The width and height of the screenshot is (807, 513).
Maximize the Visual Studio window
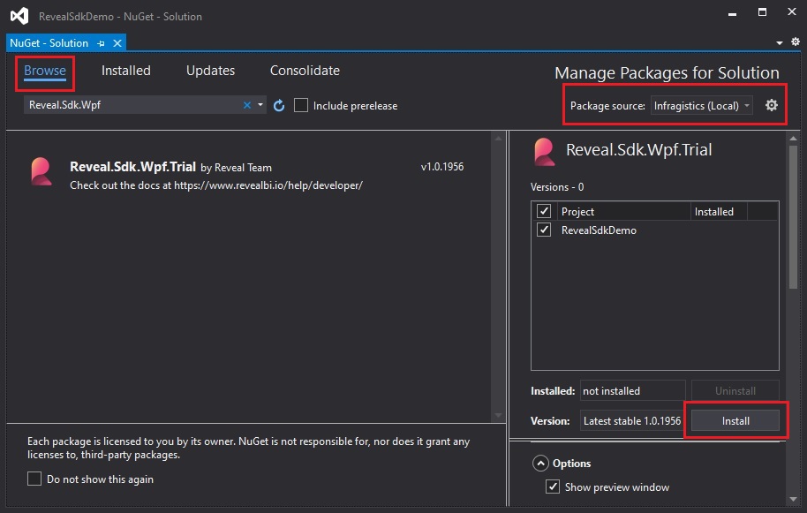point(762,11)
